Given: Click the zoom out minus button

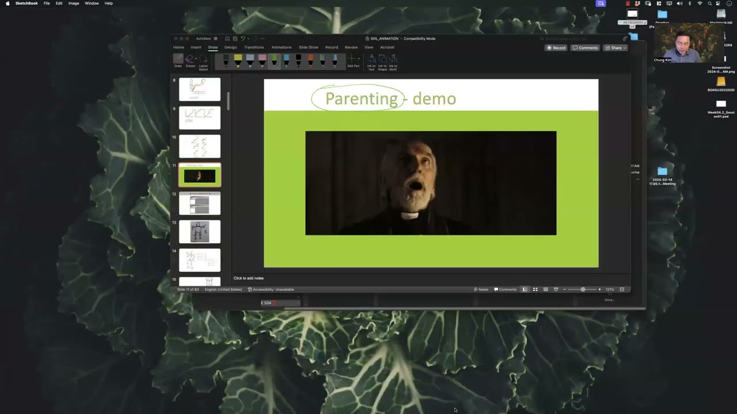Looking at the screenshot, I should click(x=564, y=289).
